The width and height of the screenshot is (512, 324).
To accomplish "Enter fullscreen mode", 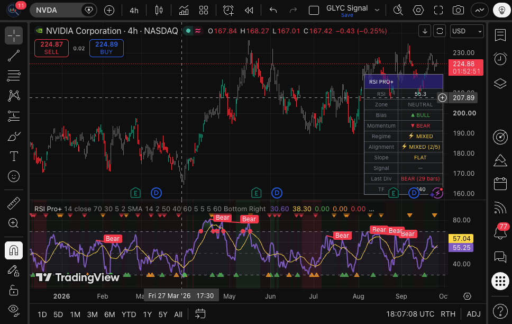I will [438, 10].
